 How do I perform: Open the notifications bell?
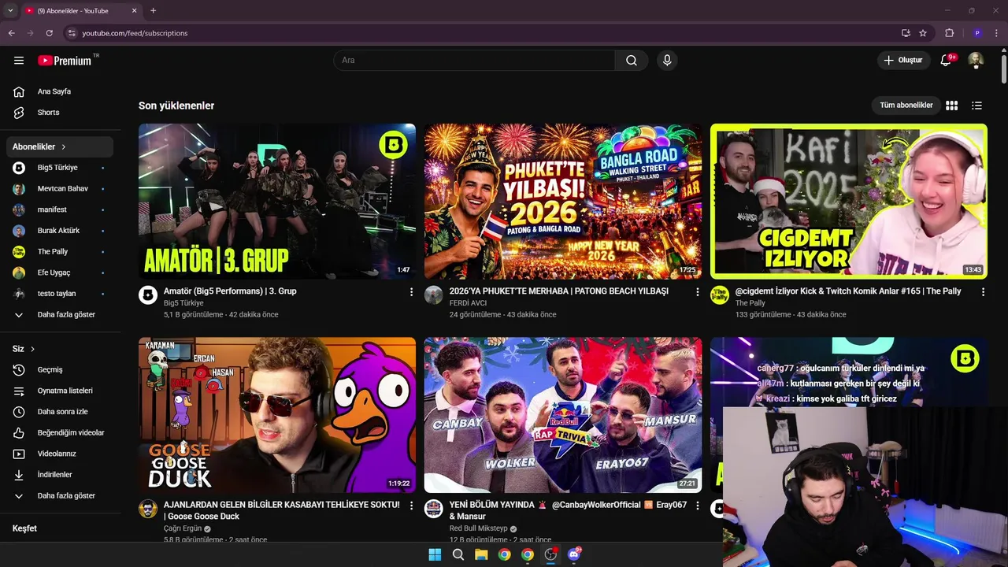[946, 61]
